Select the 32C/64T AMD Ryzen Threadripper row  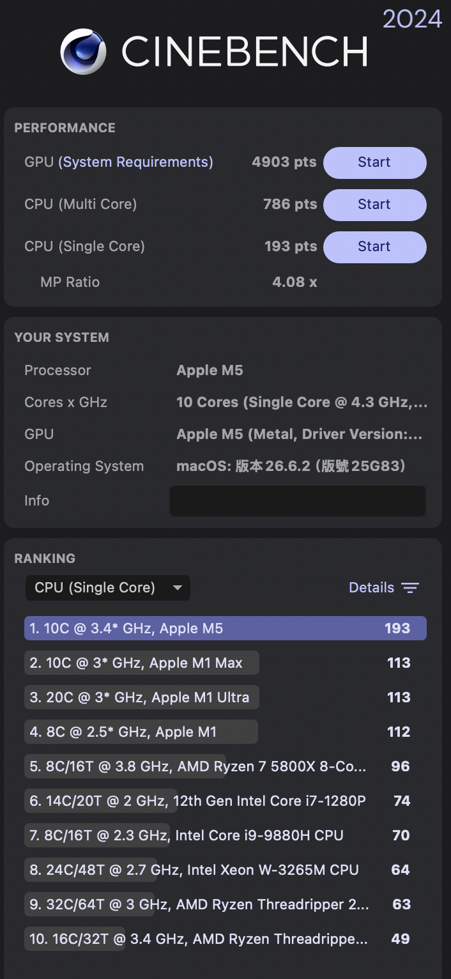tap(225, 904)
